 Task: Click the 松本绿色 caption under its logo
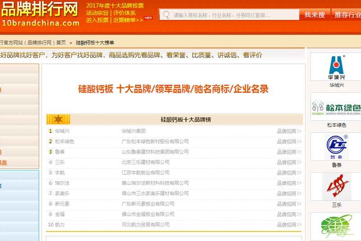(x=337, y=125)
